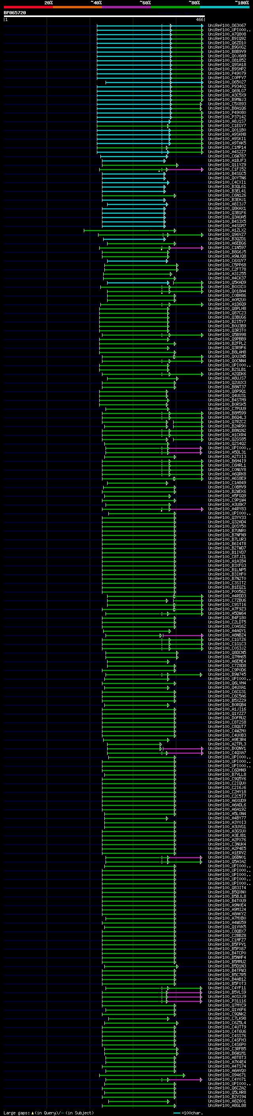The width and height of the screenshot is (253, 1116).
Task: Select the BP065720 query name
Action: (15, 13)
